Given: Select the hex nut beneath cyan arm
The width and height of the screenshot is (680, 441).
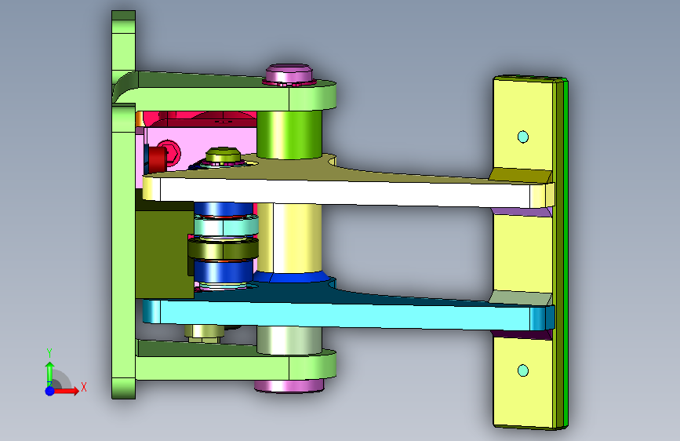Looking at the screenshot, I should click(x=204, y=333).
